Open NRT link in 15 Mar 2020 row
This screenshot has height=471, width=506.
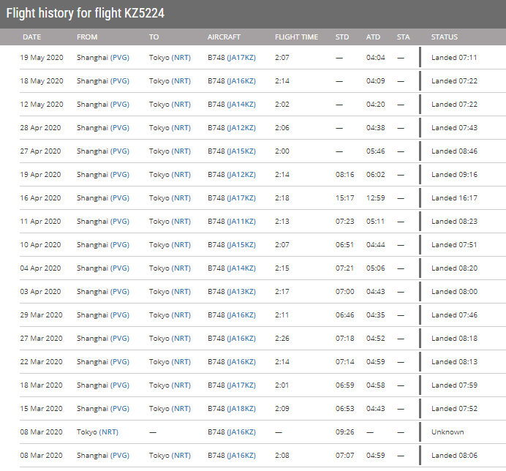click(181, 409)
